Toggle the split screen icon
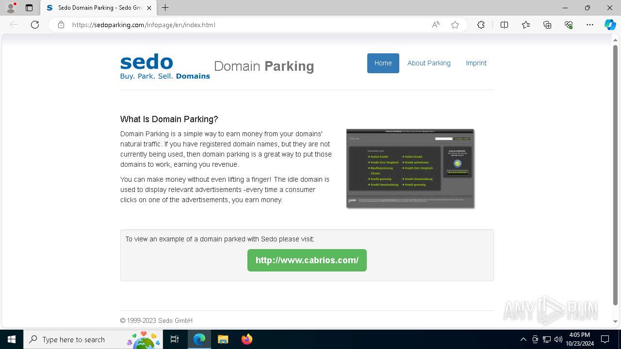The height and width of the screenshot is (349, 621). click(504, 25)
